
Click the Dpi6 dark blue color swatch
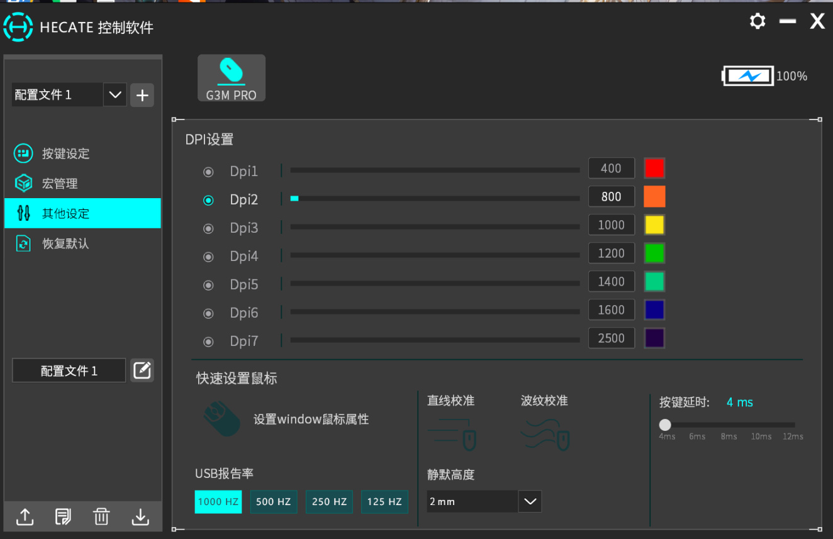pyautogui.click(x=654, y=310)
